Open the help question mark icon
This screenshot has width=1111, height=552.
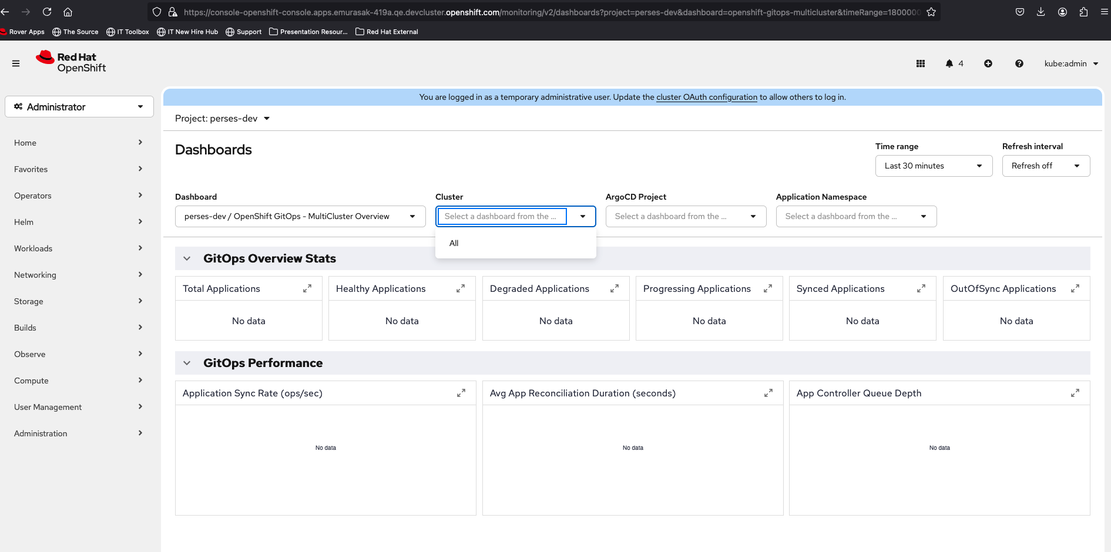[1019, 63]
